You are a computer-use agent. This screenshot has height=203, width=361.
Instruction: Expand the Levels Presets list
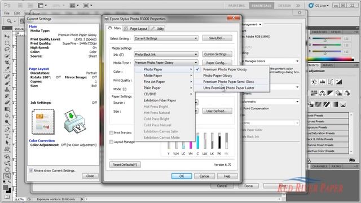[x=328, y=115]
